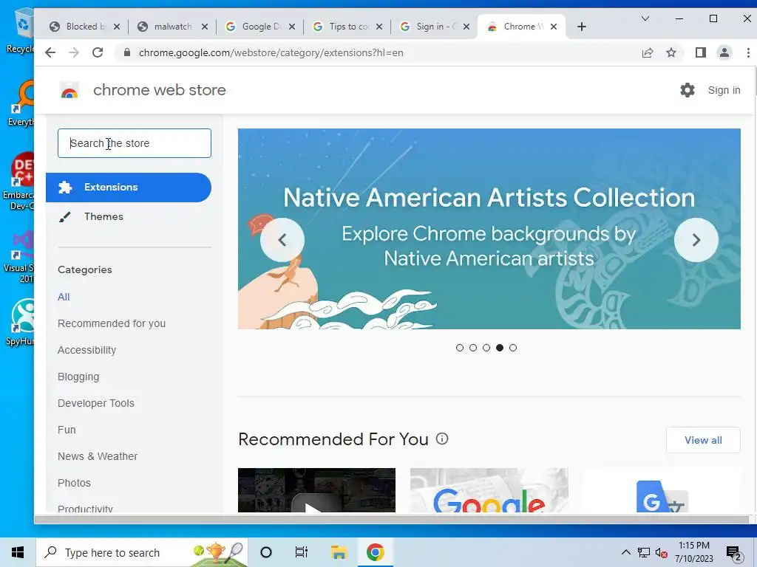Close the malwatch tab
Screen dimensions: 757x567
tap(205, 27)
